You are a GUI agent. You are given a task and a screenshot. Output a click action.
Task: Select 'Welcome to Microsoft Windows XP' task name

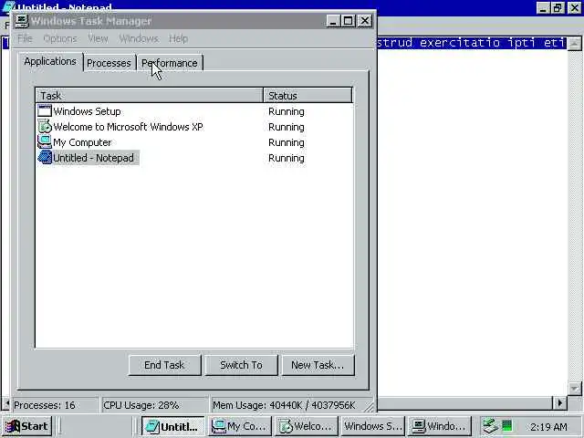pos(128,127)
